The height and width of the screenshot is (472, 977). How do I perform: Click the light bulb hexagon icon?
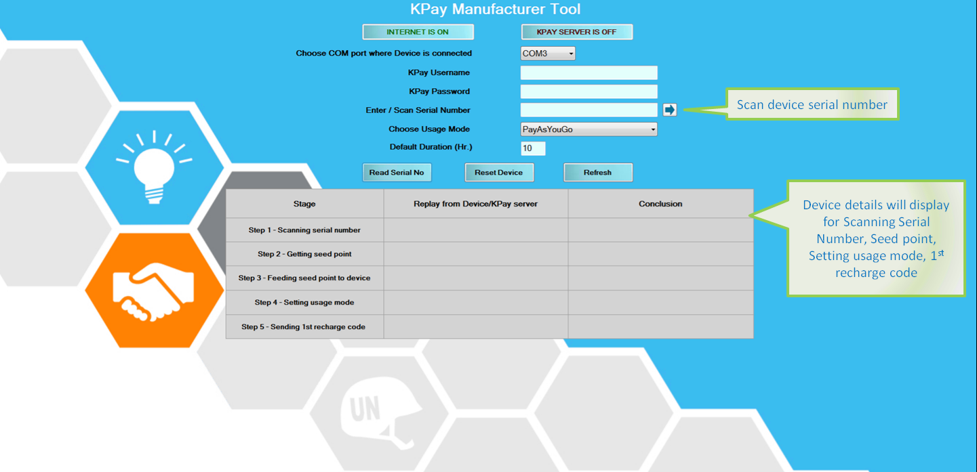tap(154, 167)
